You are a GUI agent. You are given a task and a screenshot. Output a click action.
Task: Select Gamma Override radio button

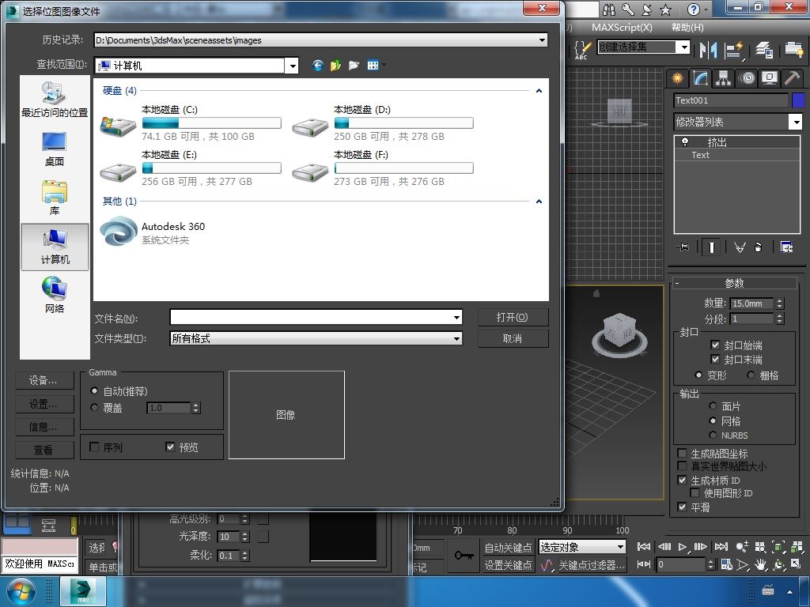pyautogui.click(x=94, y=408)
